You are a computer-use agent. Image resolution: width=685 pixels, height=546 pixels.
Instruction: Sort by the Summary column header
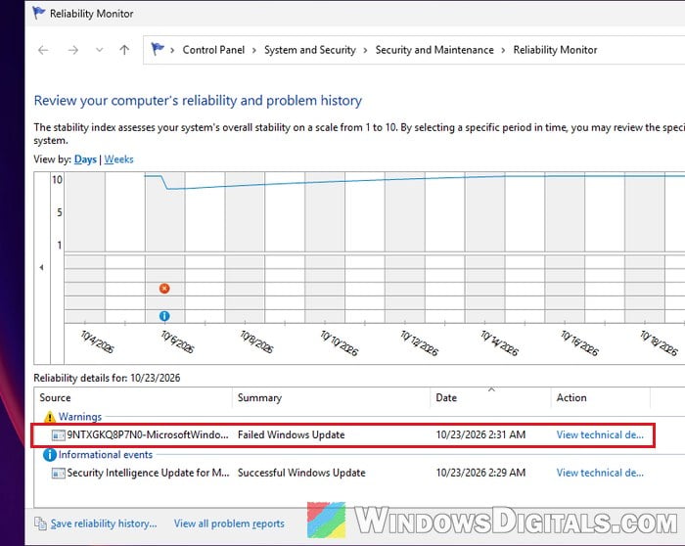(331, 397)
